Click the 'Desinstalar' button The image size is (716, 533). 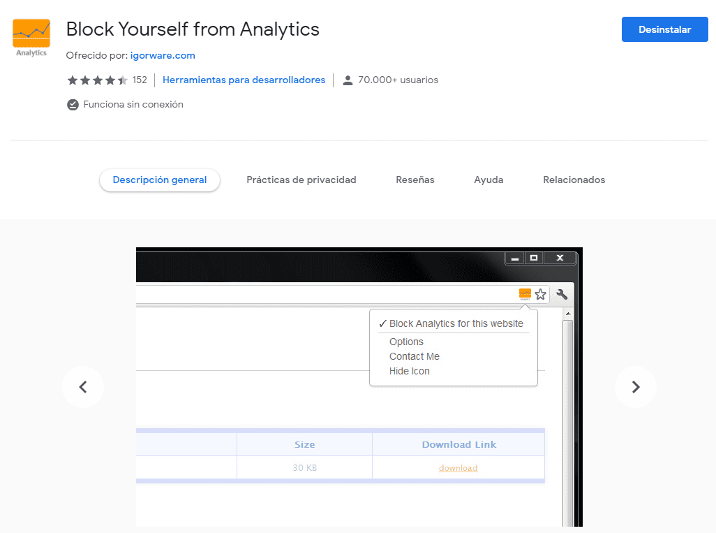click(x=664, y=29)
